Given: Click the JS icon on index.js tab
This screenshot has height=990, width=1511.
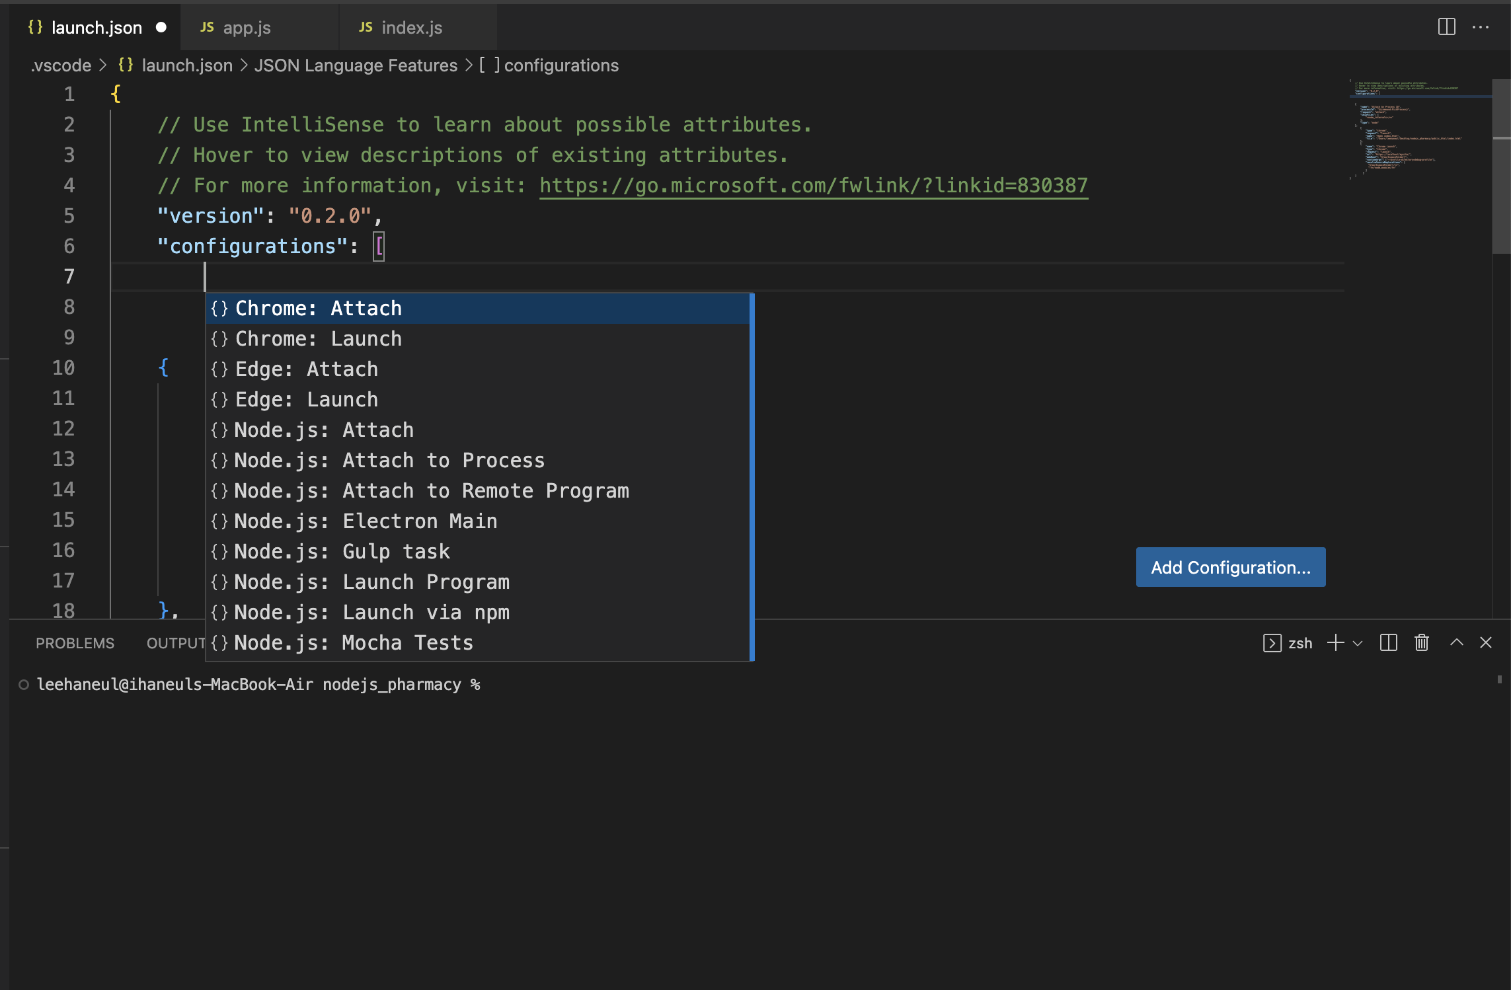Looking at the screenshot, I should [366, 27].
